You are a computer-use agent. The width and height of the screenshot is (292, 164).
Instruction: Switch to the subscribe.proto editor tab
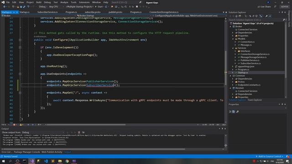93,12
